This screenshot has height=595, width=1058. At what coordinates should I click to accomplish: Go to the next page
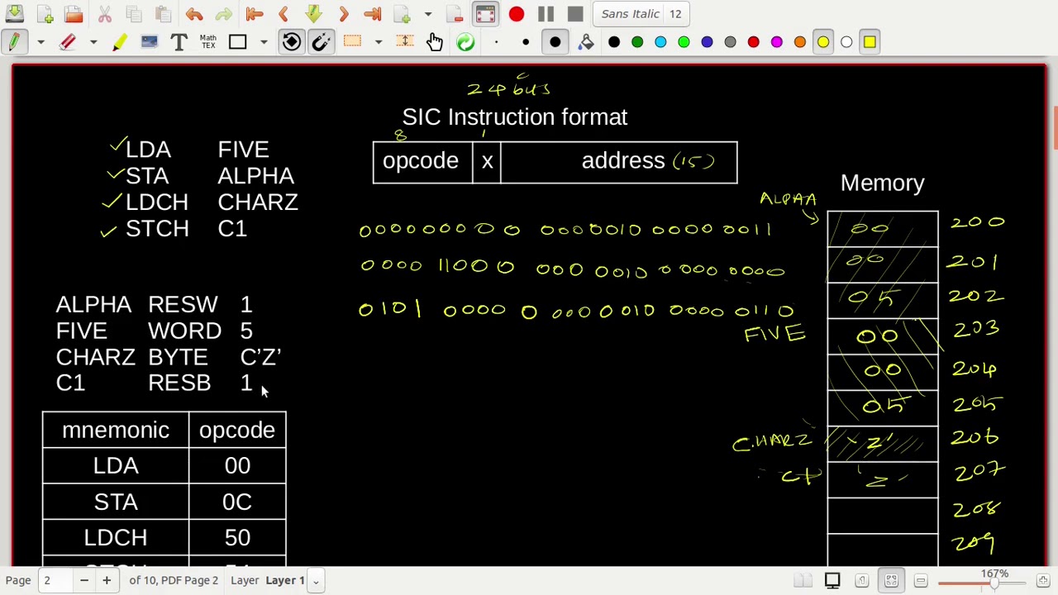point(343,14)
